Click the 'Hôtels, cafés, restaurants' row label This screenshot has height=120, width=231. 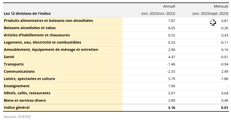27,93
